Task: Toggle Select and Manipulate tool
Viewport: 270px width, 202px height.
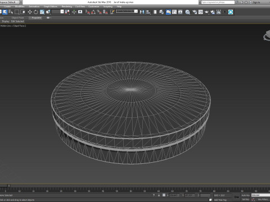Action: (x=74, y=12)
